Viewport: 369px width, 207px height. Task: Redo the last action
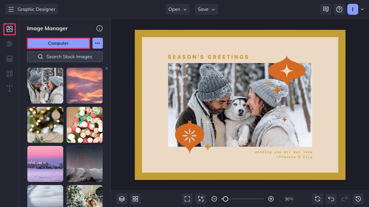click(344, 199)
